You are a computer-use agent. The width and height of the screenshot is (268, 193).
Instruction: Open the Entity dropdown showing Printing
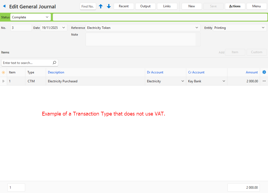[x=263, y=28]
